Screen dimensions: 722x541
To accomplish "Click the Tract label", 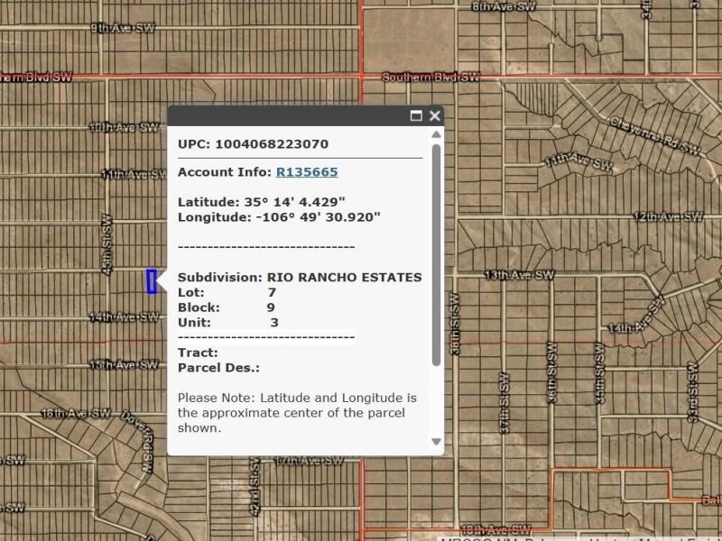I will tap(198, 353).
